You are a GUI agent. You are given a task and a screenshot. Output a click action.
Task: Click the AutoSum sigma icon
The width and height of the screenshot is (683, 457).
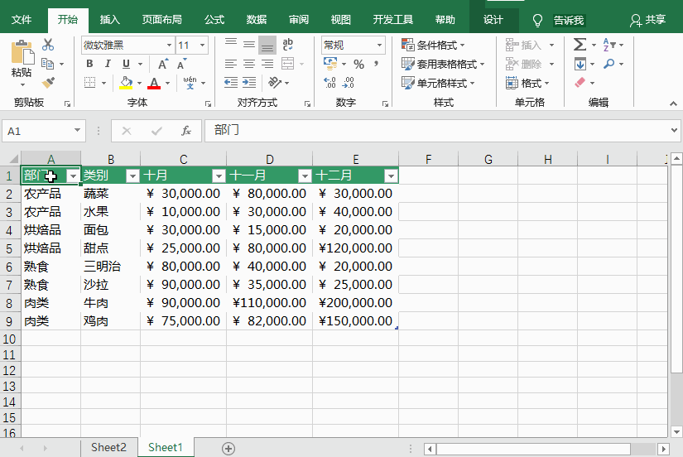(580, 45)
